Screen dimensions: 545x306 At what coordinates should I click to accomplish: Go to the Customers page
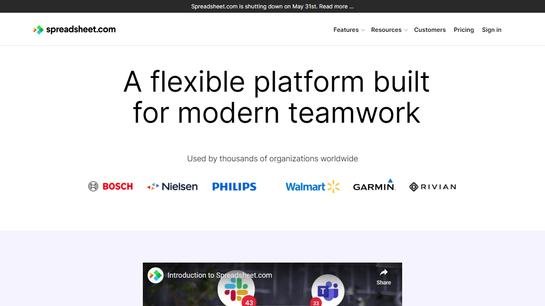(430, 30)
